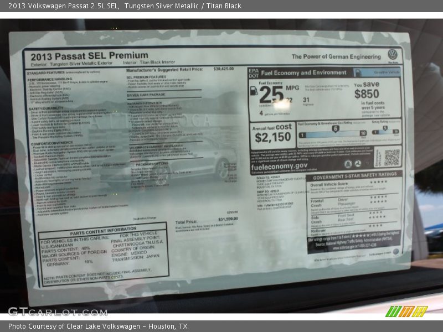
Task: Click the QR code on fuel economy label
Action: [393, 157]
